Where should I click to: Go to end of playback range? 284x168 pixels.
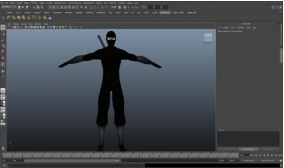[280, 155]
